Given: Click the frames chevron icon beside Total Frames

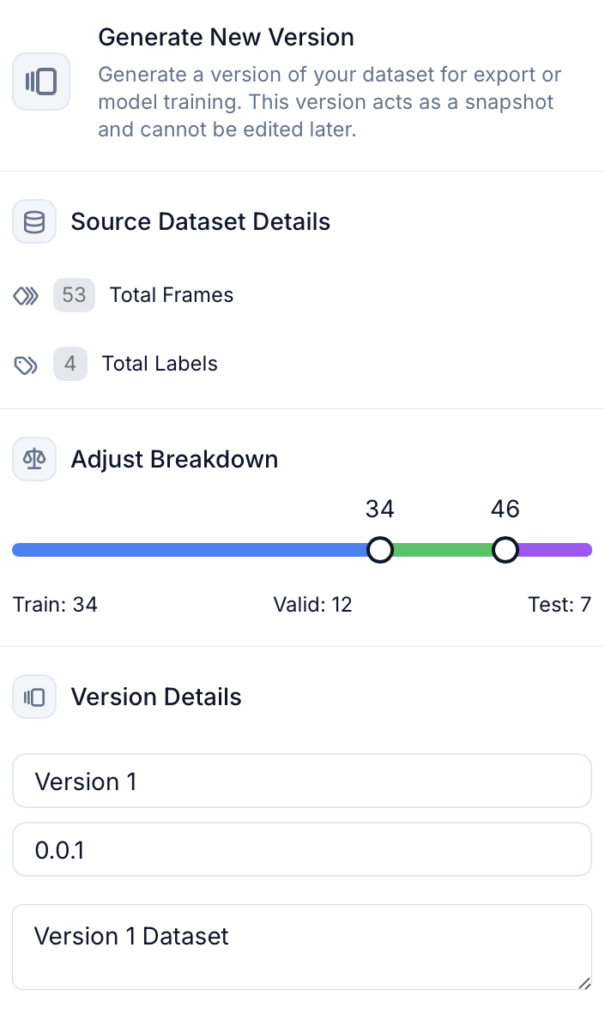Looking at the screenshot, I should point(26,296).
